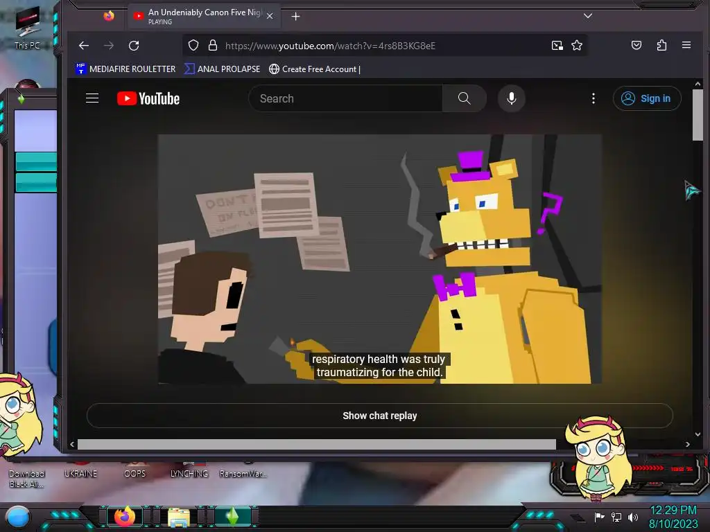Select the UKRAINE desktop shortcut
Screen dimensions: 710x532
pos(80,473)
